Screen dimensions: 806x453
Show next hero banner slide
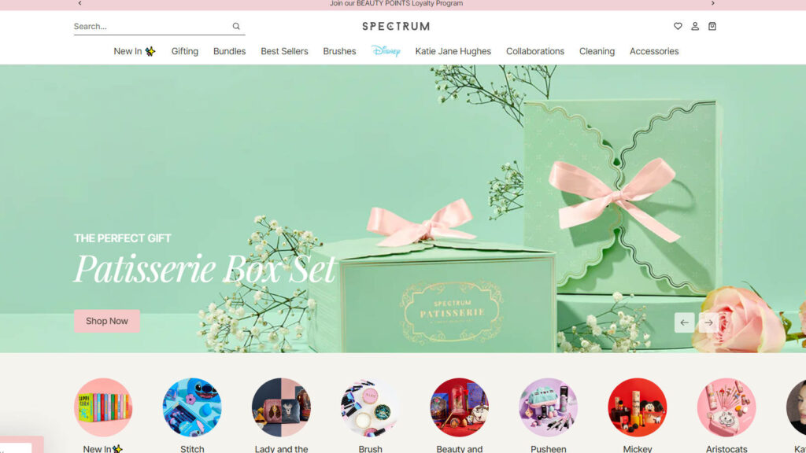708,322
